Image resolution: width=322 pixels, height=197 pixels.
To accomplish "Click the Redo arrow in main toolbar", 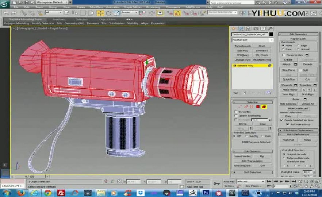I will pos(14,13).
